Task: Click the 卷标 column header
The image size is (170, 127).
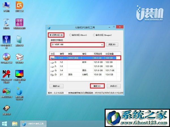Action: (87, 54)
